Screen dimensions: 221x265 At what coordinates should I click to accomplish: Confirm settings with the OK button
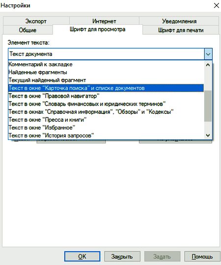pos(82,256)
